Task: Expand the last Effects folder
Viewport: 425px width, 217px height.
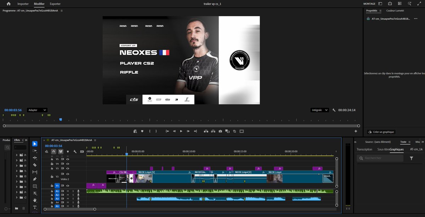Action: tap(17, 197)
